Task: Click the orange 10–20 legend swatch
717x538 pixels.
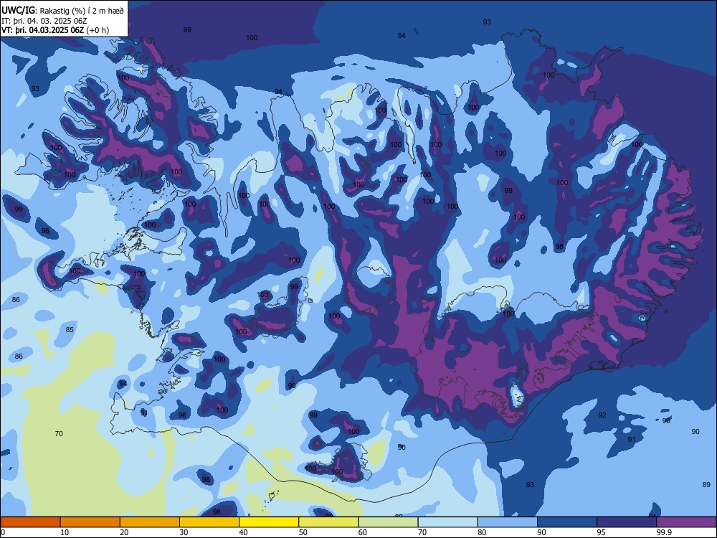Action: click(90, 522)
